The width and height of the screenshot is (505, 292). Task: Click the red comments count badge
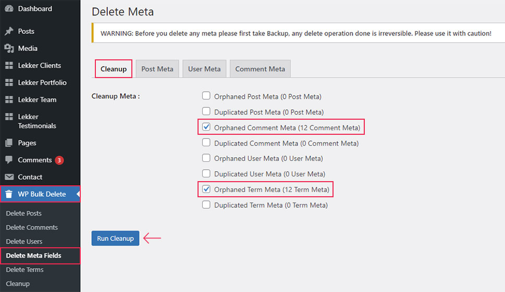(x=59, y=160)
